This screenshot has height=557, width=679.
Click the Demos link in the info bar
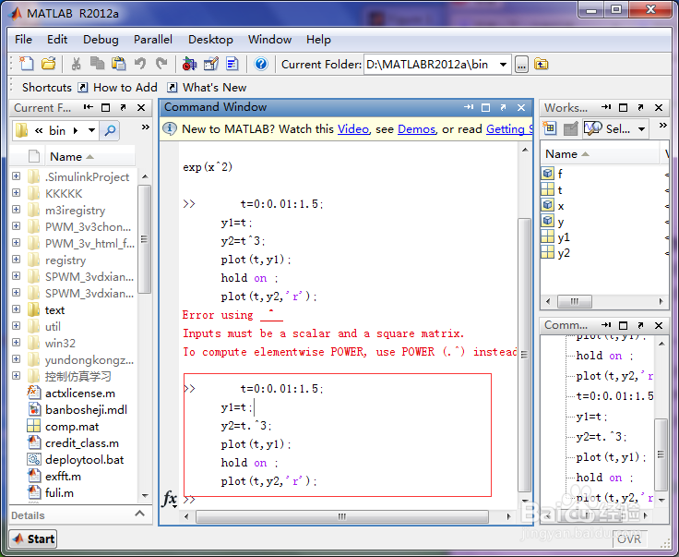(x=416, y=129)
